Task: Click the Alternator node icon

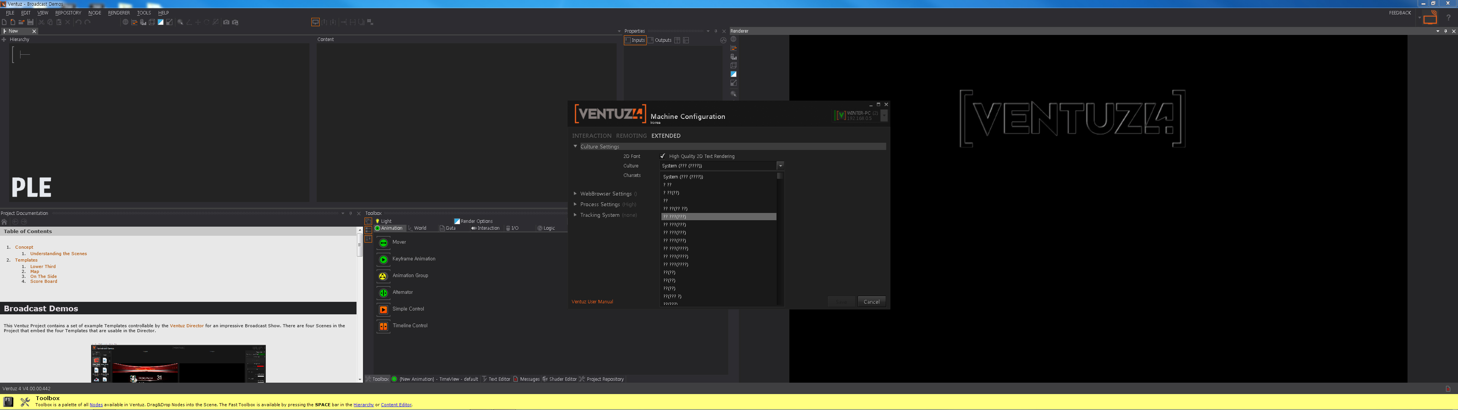Action: click(383, 293)
